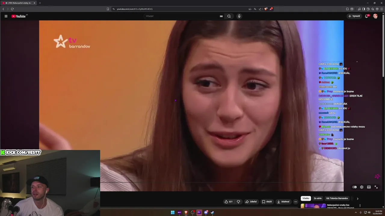This screenshot has height=216, width=385.
Task: Go to the YouTube home logo
Action: (19, 16)
